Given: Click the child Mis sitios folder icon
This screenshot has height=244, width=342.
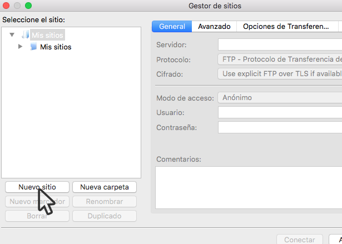Looking at the screenshot, I should 33,47.
